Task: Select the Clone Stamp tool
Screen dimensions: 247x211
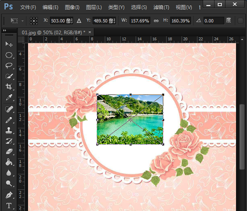Action: pyautogui.click(x=9, y=130)
